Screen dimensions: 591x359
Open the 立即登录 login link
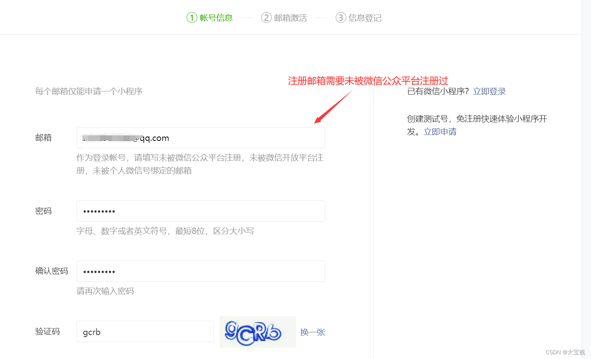[x=489, y=91]
